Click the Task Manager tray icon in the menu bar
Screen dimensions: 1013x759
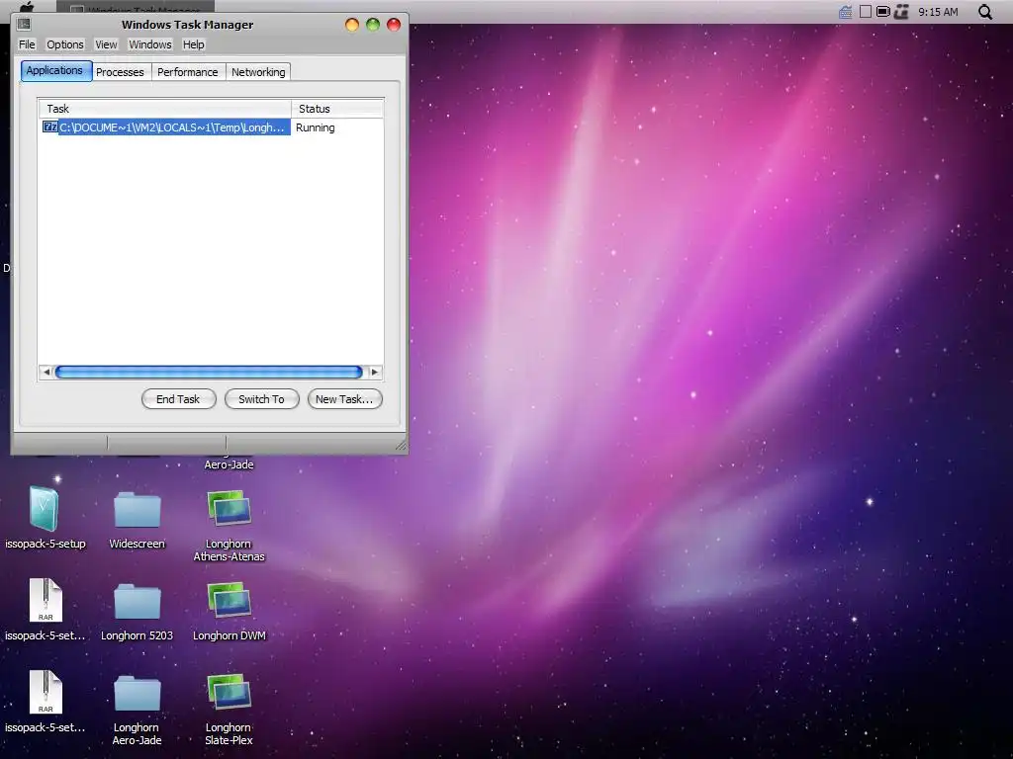tap(845, 12)
